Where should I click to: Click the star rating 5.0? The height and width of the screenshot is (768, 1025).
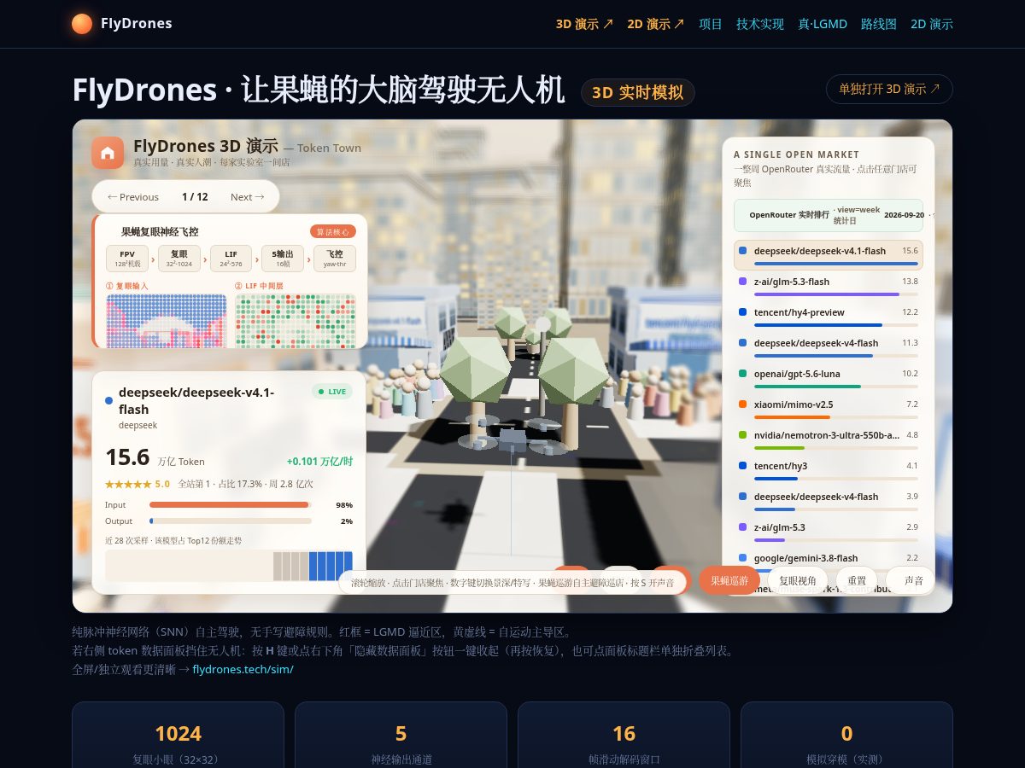(138, 484)
